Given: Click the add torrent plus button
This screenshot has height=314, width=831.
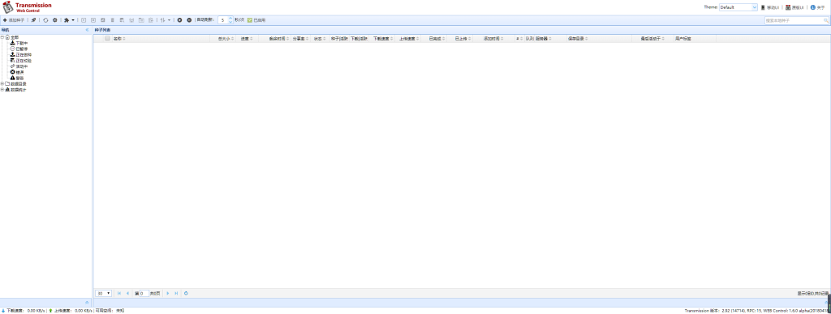Looking at the screenshot, I should (13, 20).
